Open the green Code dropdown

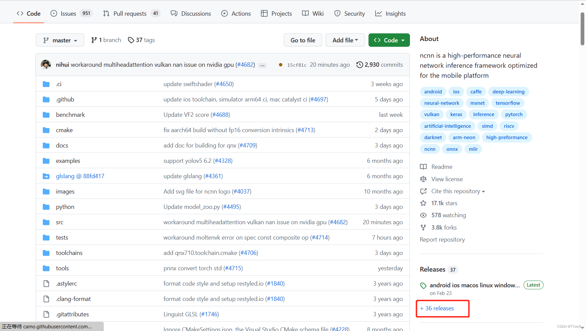pos(389,40)
